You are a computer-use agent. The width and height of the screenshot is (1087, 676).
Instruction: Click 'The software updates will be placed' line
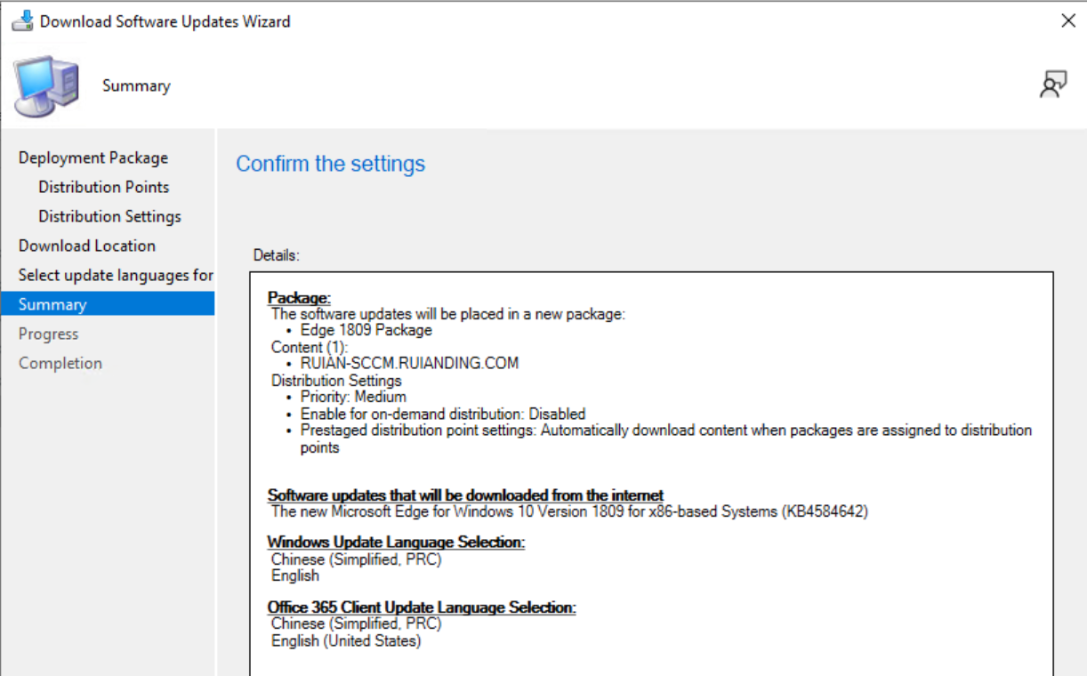(448, 314)
